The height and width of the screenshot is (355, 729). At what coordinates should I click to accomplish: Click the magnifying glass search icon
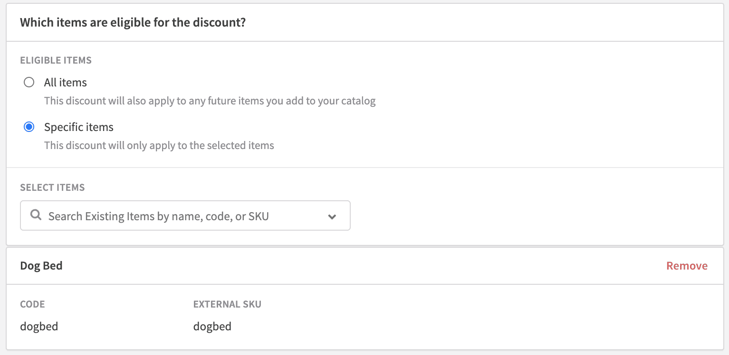[36, 215]
